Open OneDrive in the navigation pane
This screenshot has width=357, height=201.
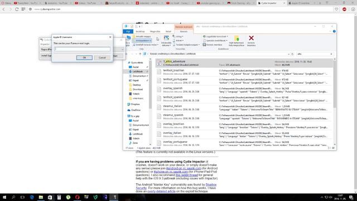click(x=136, y=111)
